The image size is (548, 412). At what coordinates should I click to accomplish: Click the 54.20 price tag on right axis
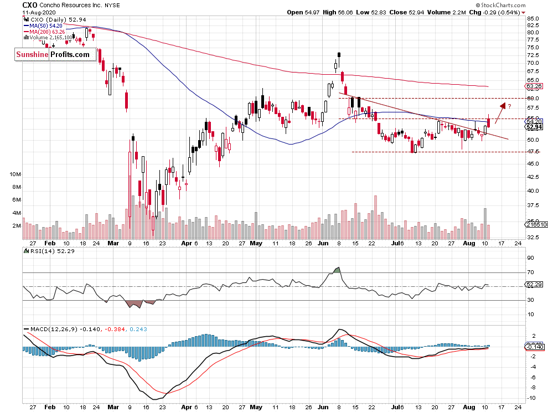534,122
